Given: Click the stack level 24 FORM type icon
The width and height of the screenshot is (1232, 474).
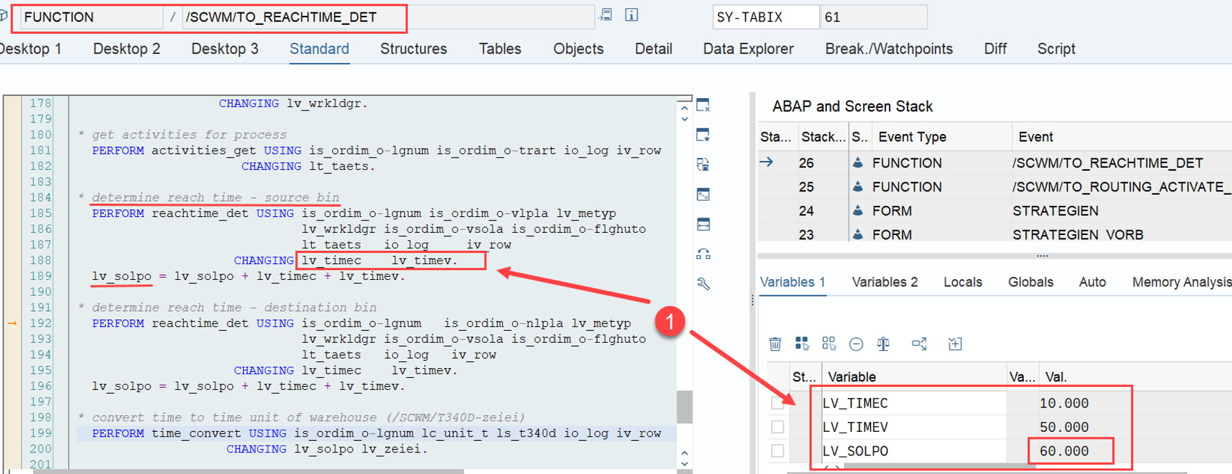Looking at the screenshot, I should click(x=858, y=211).
